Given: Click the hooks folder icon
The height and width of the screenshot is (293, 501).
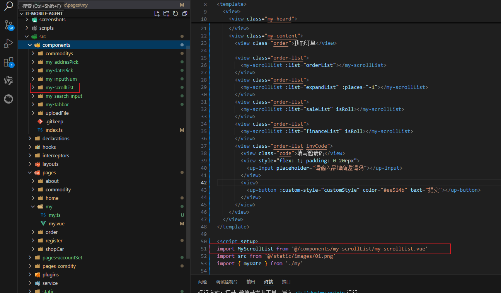Looking at the screenshot, I should tap(37, 147).
